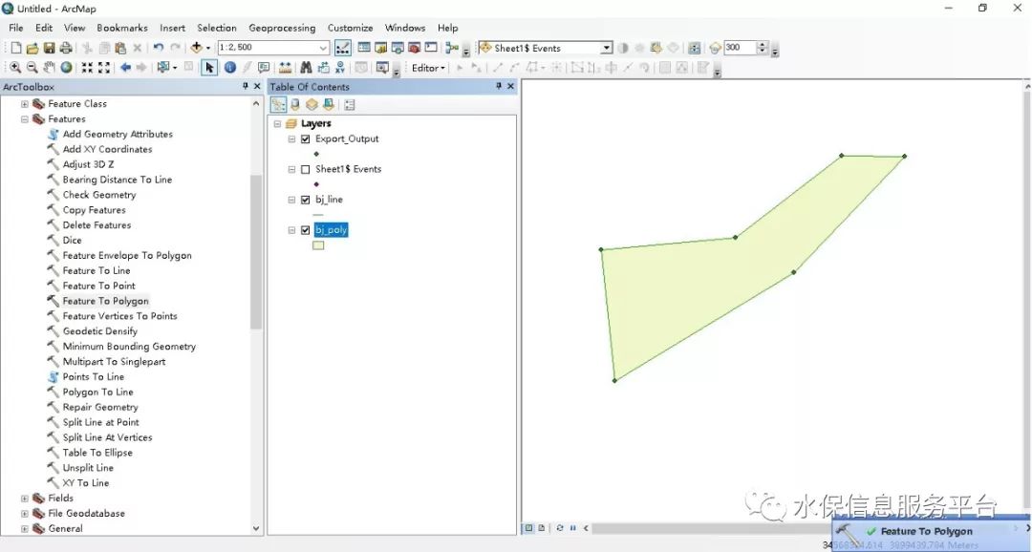Select the Add Geometry Attributes tool
This screenshot has width=1032, height=552.
pos(118,135)
